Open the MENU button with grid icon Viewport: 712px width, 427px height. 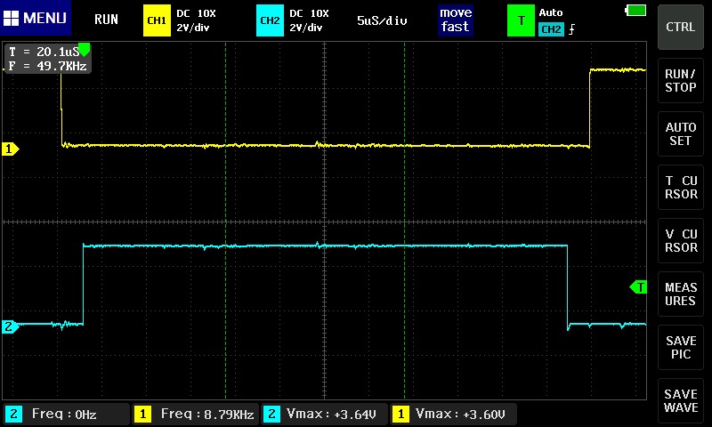(x=36, y=19)
